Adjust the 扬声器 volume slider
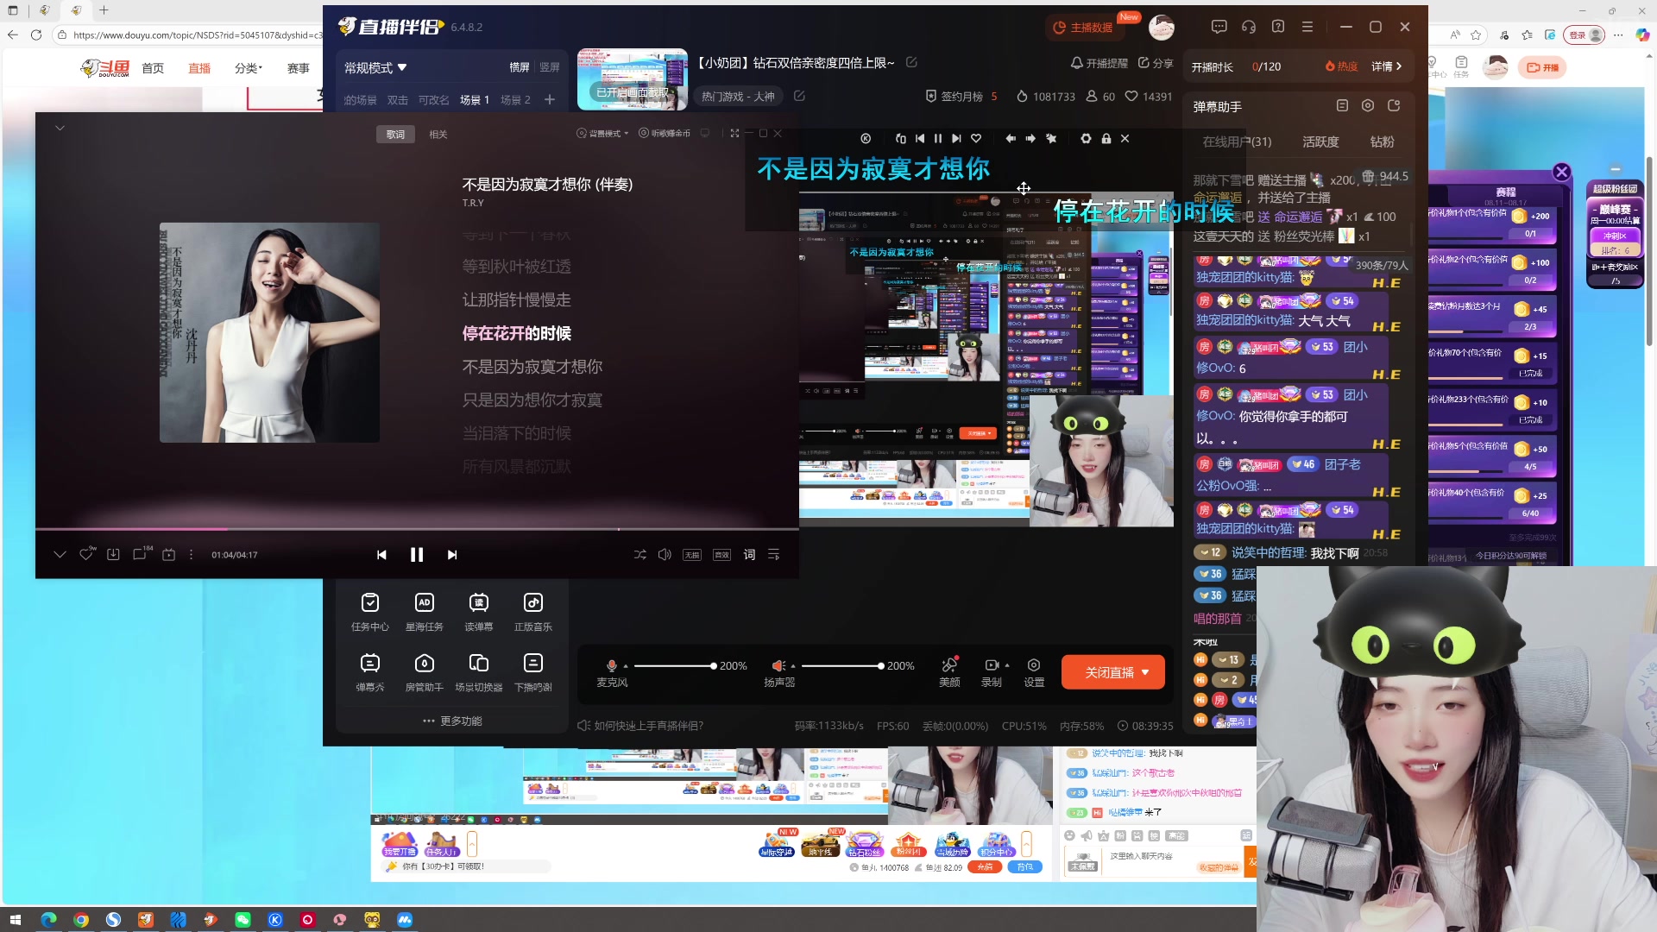Screen dimensions: 1657x932 [x=841, y=666]
